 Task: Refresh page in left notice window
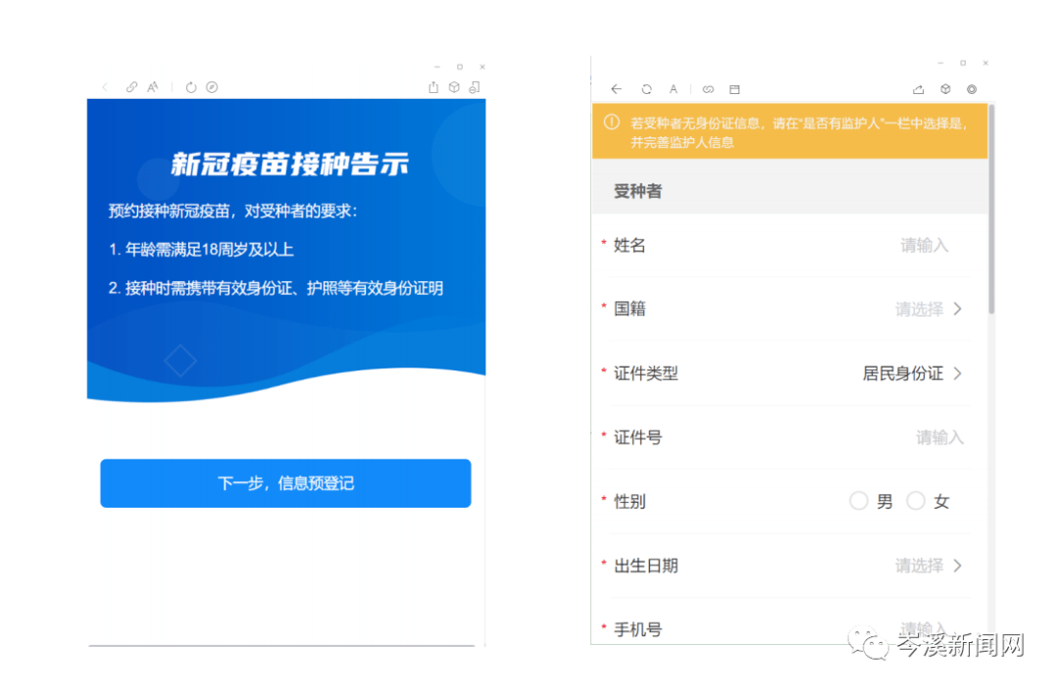coord(191,87)
